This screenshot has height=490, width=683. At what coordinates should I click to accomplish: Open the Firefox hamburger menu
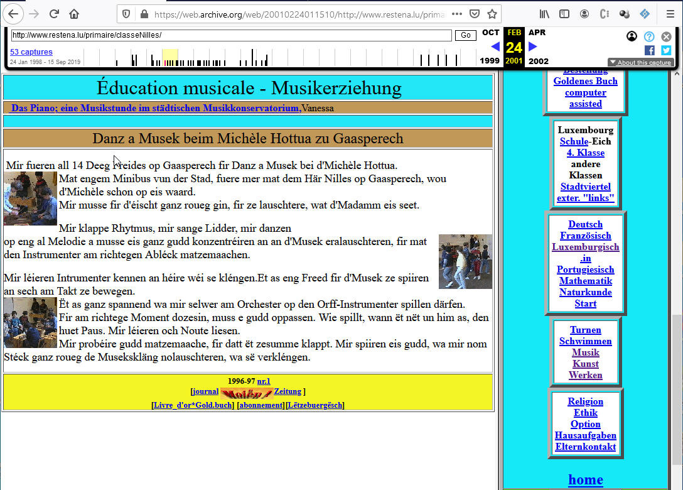click(x=670, y=14)
